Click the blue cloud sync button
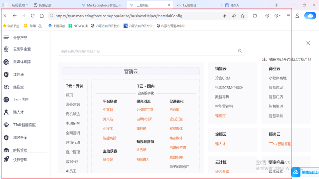Screen dimensions: 319x179 coord(310,16)
